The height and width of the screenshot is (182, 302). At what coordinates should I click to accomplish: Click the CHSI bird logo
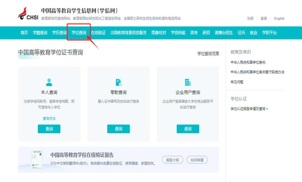[28, 14]
